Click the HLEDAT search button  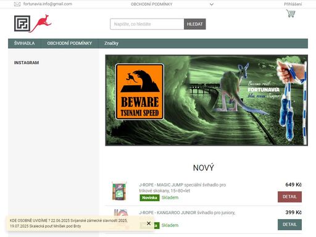[x=195, y=24]
